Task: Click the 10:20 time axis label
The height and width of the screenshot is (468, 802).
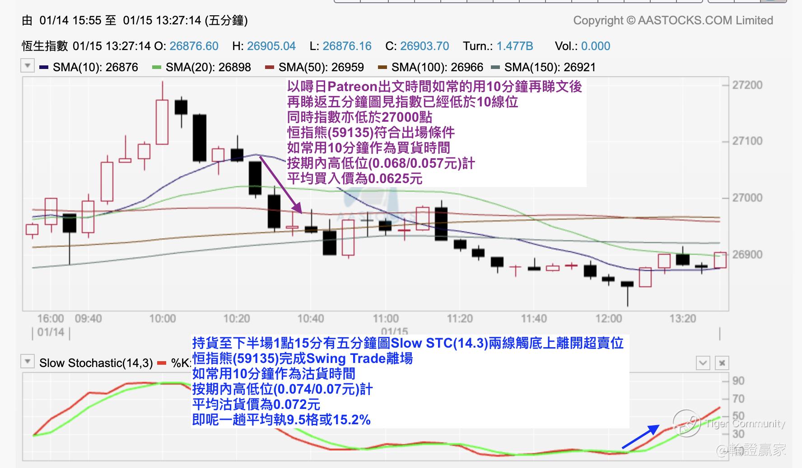Action: (x=237, y=319)
